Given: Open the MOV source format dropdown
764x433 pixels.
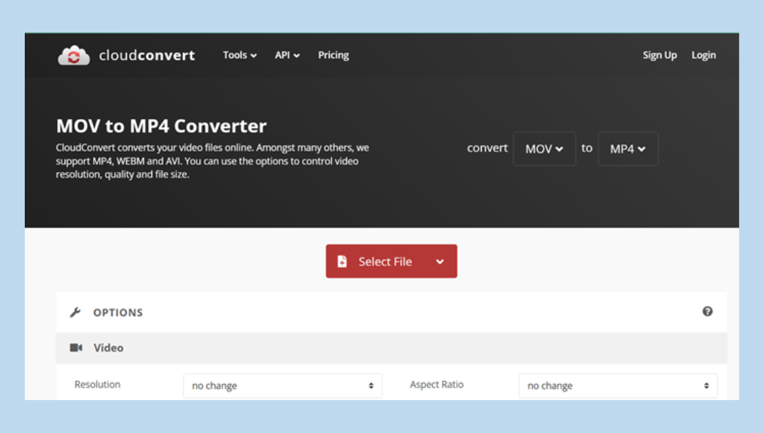Looking at the screenshot, I should coord(544,148).
